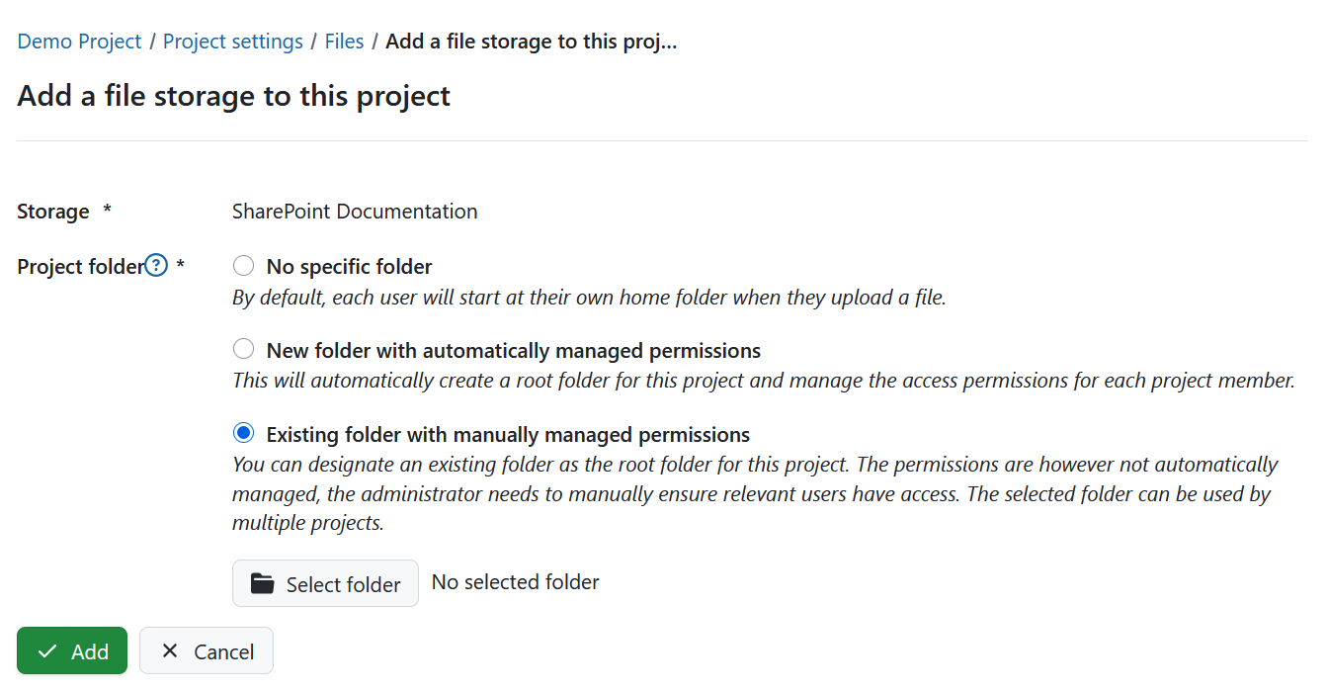Click the folder icon in Select folder button

(x=261, y=583)
